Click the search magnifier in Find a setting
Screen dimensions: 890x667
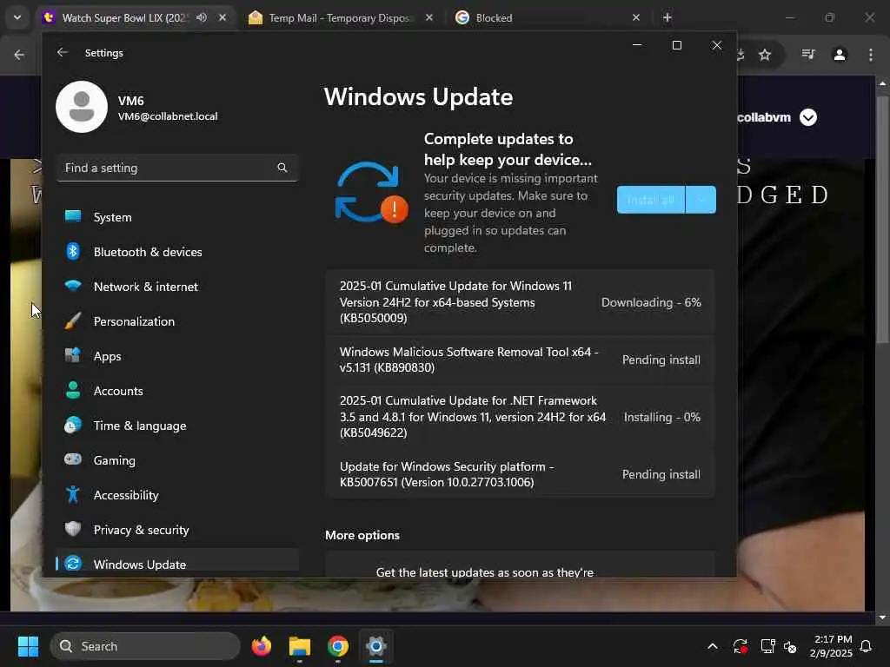282,168
